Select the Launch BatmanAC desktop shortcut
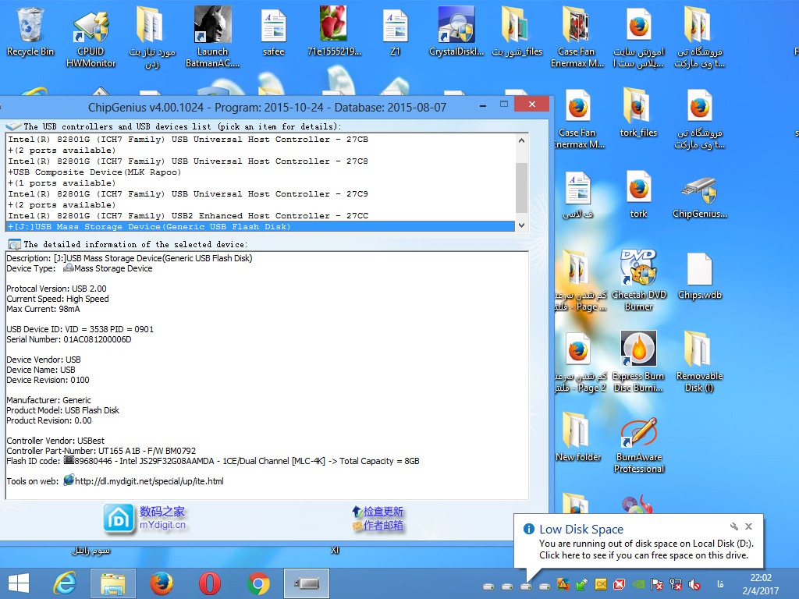Image resolution: width=799 pixels, height=599 pixels. (x=212, y=37)
